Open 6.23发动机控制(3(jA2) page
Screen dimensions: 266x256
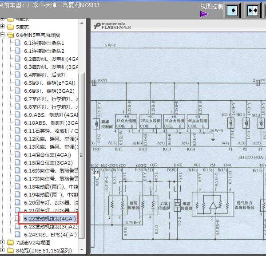tap(51, 227)
